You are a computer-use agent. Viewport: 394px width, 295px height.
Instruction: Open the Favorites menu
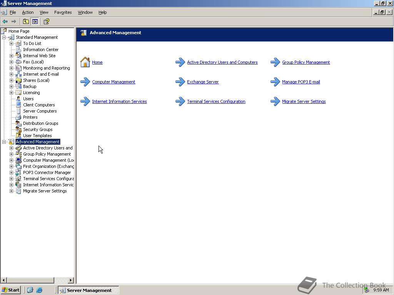coord(63,12)
